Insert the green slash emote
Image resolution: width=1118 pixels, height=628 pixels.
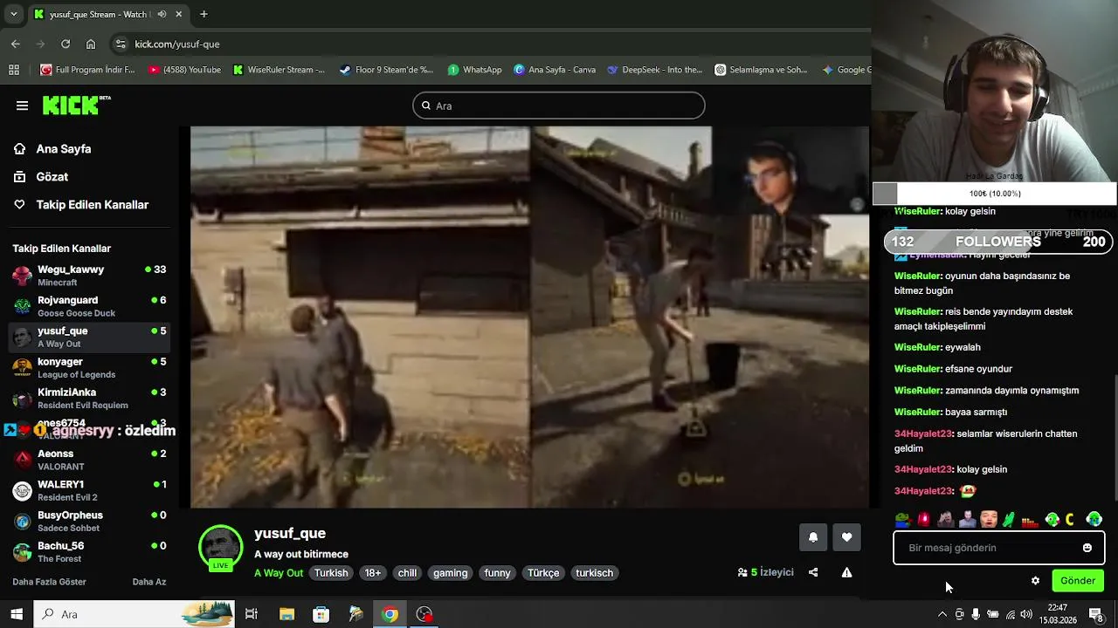1009,520
